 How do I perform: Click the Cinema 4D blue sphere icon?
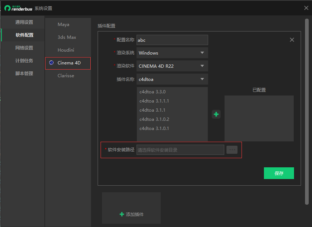click(x=51, y=63)
